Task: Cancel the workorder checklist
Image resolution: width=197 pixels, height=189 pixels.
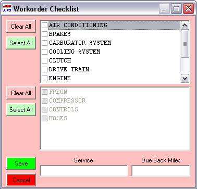Action: [21, 180]
